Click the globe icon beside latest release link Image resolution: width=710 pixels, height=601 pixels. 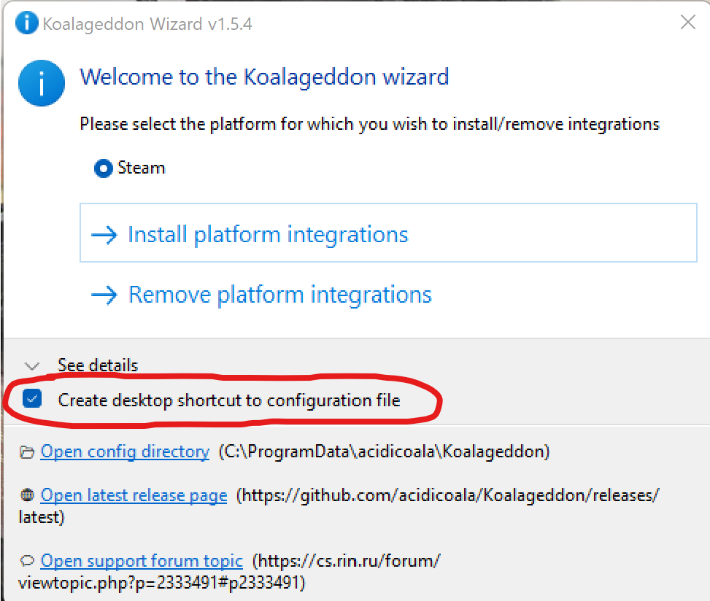point(27,496)
